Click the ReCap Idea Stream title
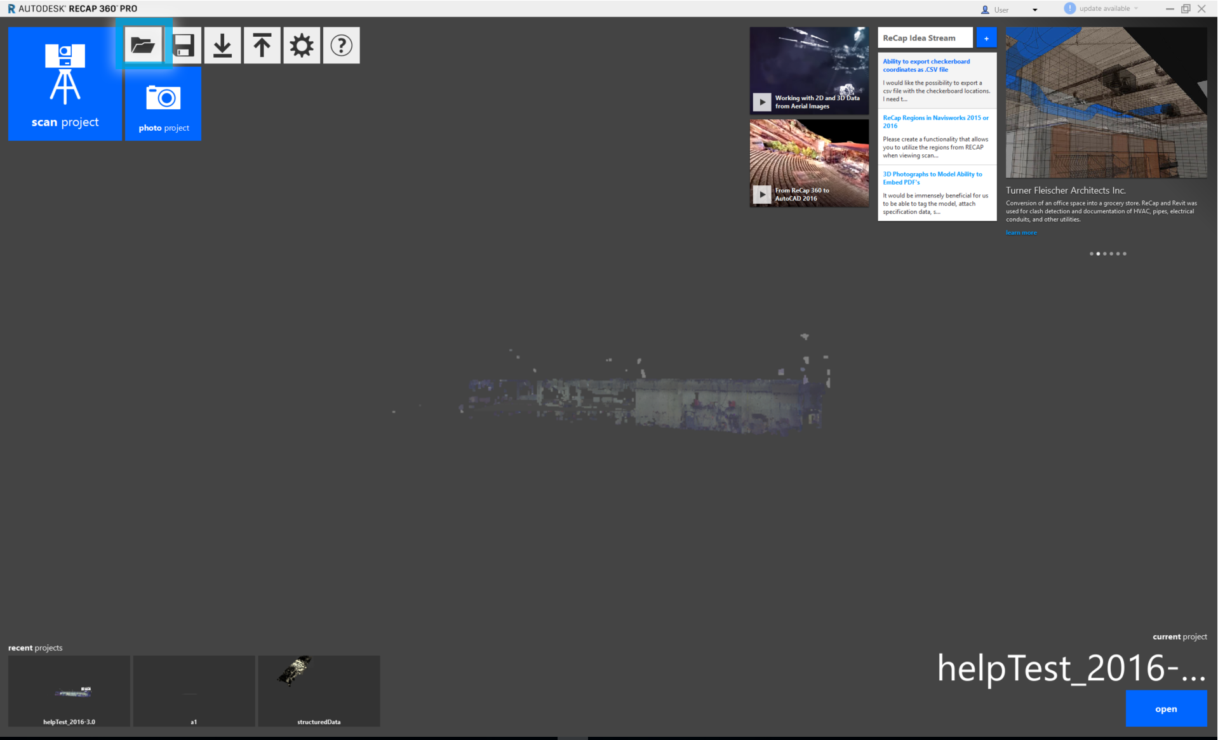1218x740 pixels. [x=919, y=38]
